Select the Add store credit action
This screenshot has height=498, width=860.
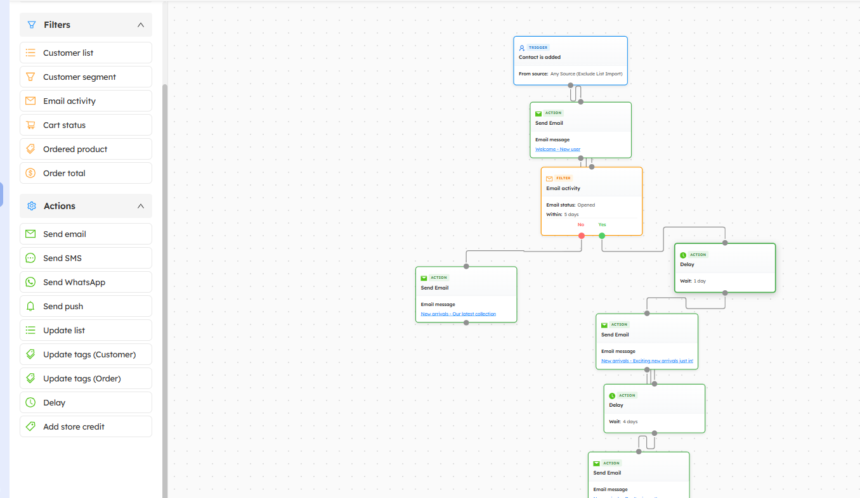click(86, 426)
